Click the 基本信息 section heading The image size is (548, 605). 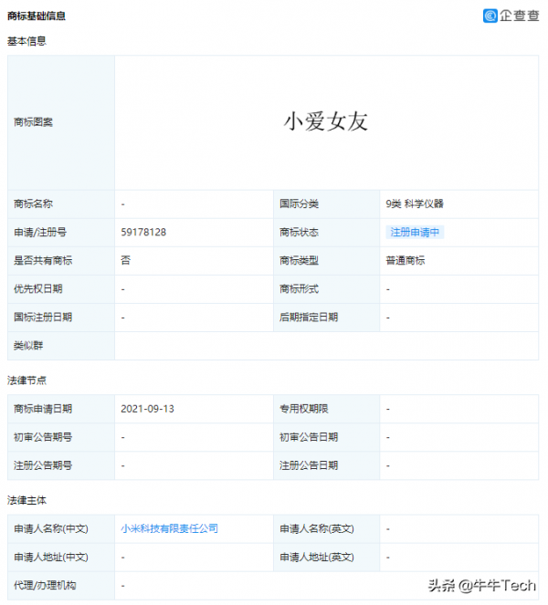point(26,41)
